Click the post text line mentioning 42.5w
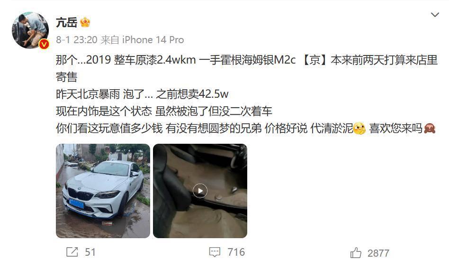This screenshot has width=449, height=269. [142, 94]
